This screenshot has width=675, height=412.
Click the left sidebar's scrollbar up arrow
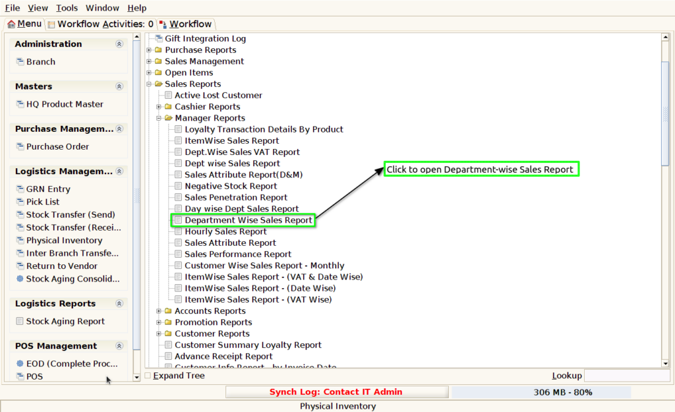(136, 37)
